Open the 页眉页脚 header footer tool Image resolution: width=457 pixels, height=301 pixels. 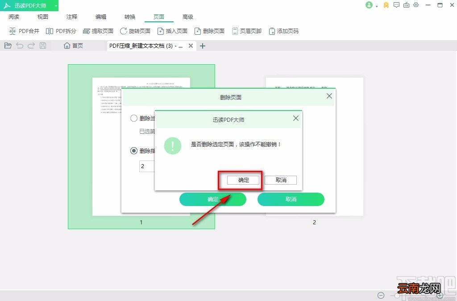(246, 31)
